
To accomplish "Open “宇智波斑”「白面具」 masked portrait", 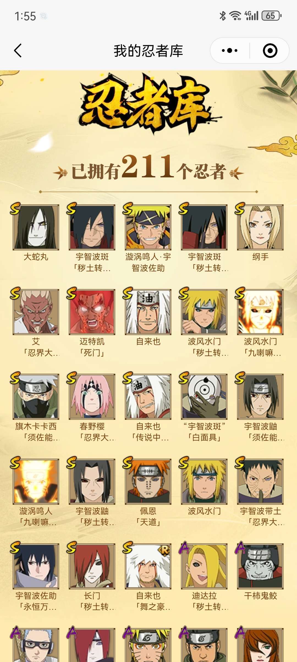I will pos(204,397).
